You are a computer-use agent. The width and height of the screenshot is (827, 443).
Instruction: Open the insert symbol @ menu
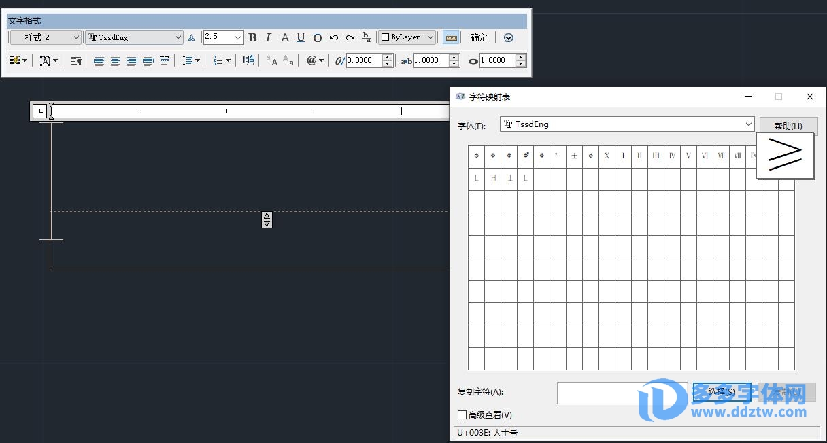pyautogui.click(x=314, y=60)
